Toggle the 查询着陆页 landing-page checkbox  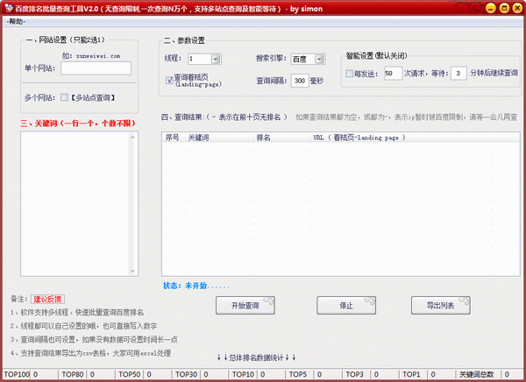click(x=170, y=80)
